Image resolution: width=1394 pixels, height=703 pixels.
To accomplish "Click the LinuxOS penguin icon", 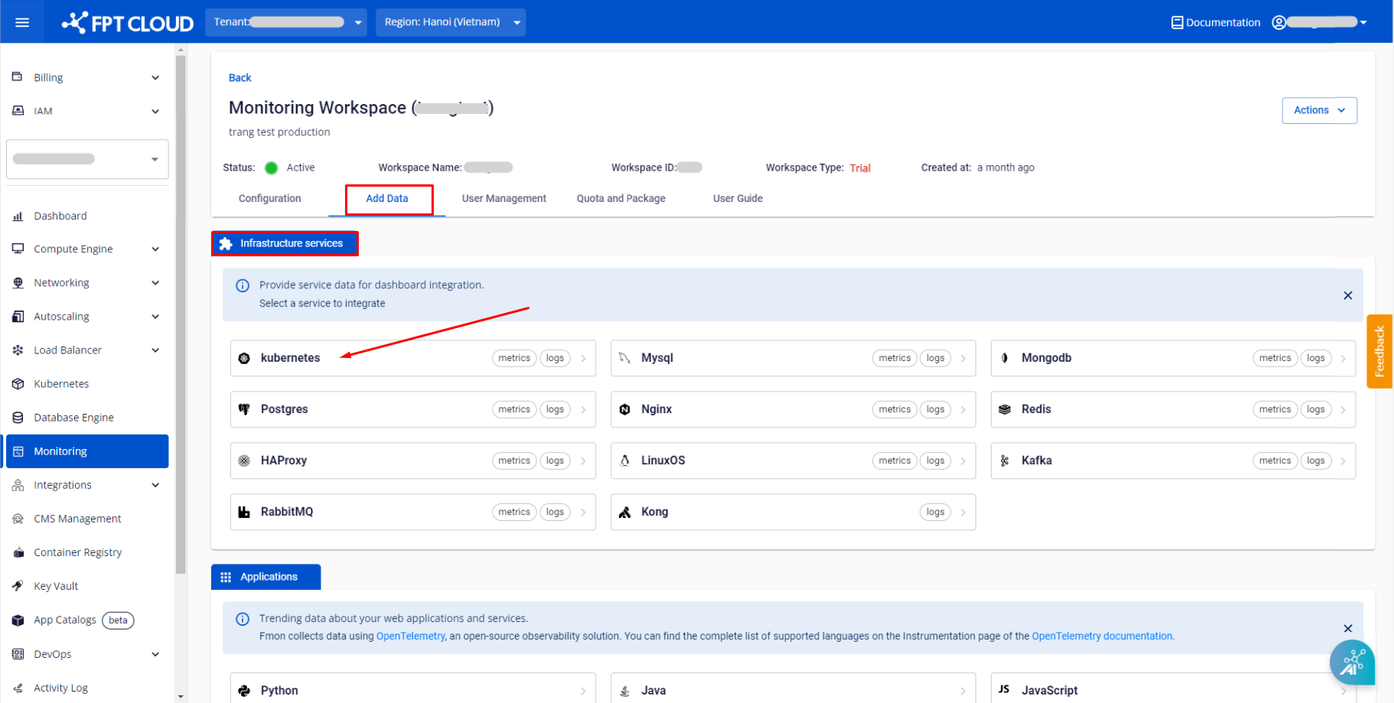I will coord(624,461).
